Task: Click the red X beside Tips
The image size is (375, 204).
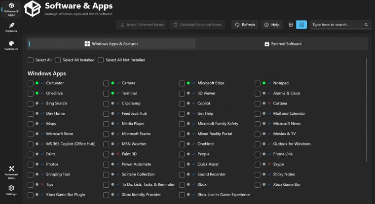Action: (42, 184)
